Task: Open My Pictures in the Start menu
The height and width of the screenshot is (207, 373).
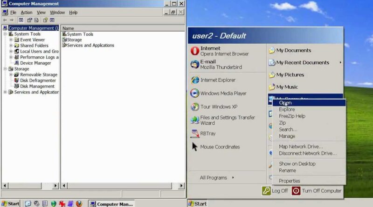Action: coord(286,75)
